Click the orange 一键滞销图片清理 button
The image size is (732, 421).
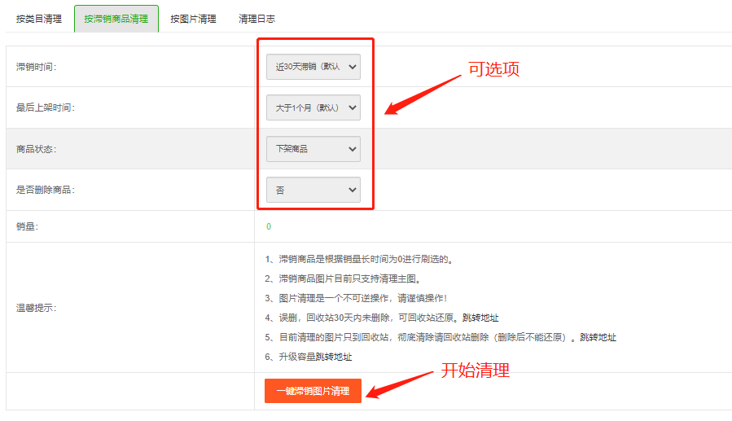click(x=313, y=391)
